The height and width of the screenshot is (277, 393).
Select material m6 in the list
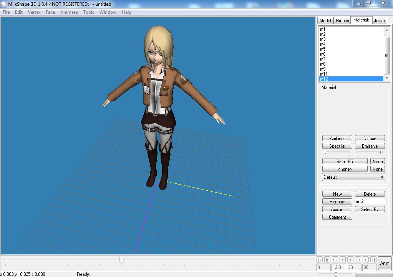(x=351, y=54)
